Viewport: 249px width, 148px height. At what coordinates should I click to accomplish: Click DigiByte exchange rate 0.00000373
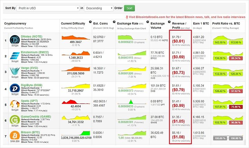126,91
